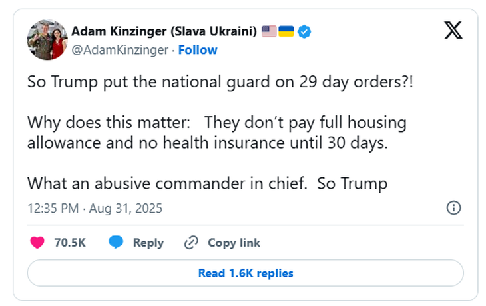486x306 pixels.
Task: Click the Follow link
Action: 198,50
